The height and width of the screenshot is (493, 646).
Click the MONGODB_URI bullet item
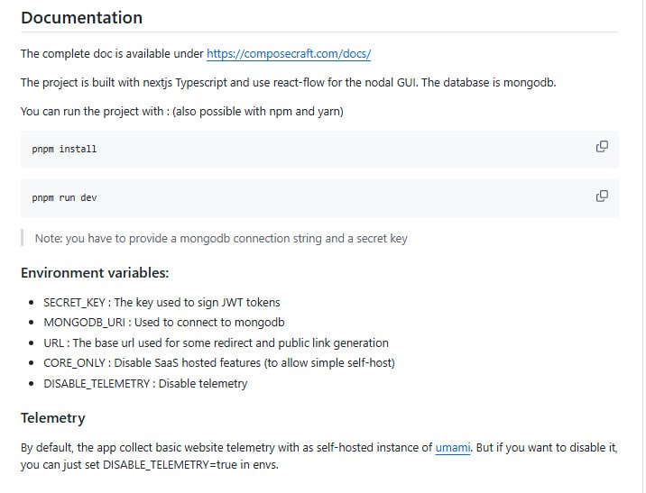pyautogui.click(x=164, y=323)
